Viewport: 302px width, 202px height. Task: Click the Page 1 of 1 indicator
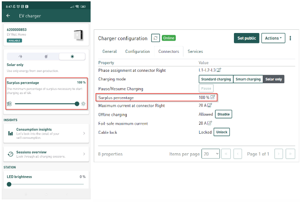tap(258, 154)
